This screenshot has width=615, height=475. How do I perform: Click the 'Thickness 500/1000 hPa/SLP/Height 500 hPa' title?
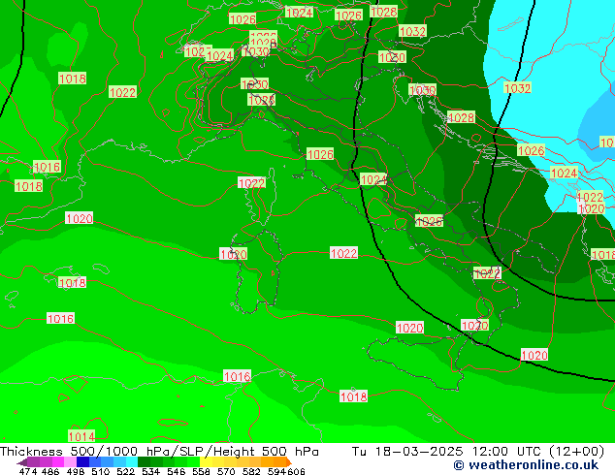click(159, 452)
